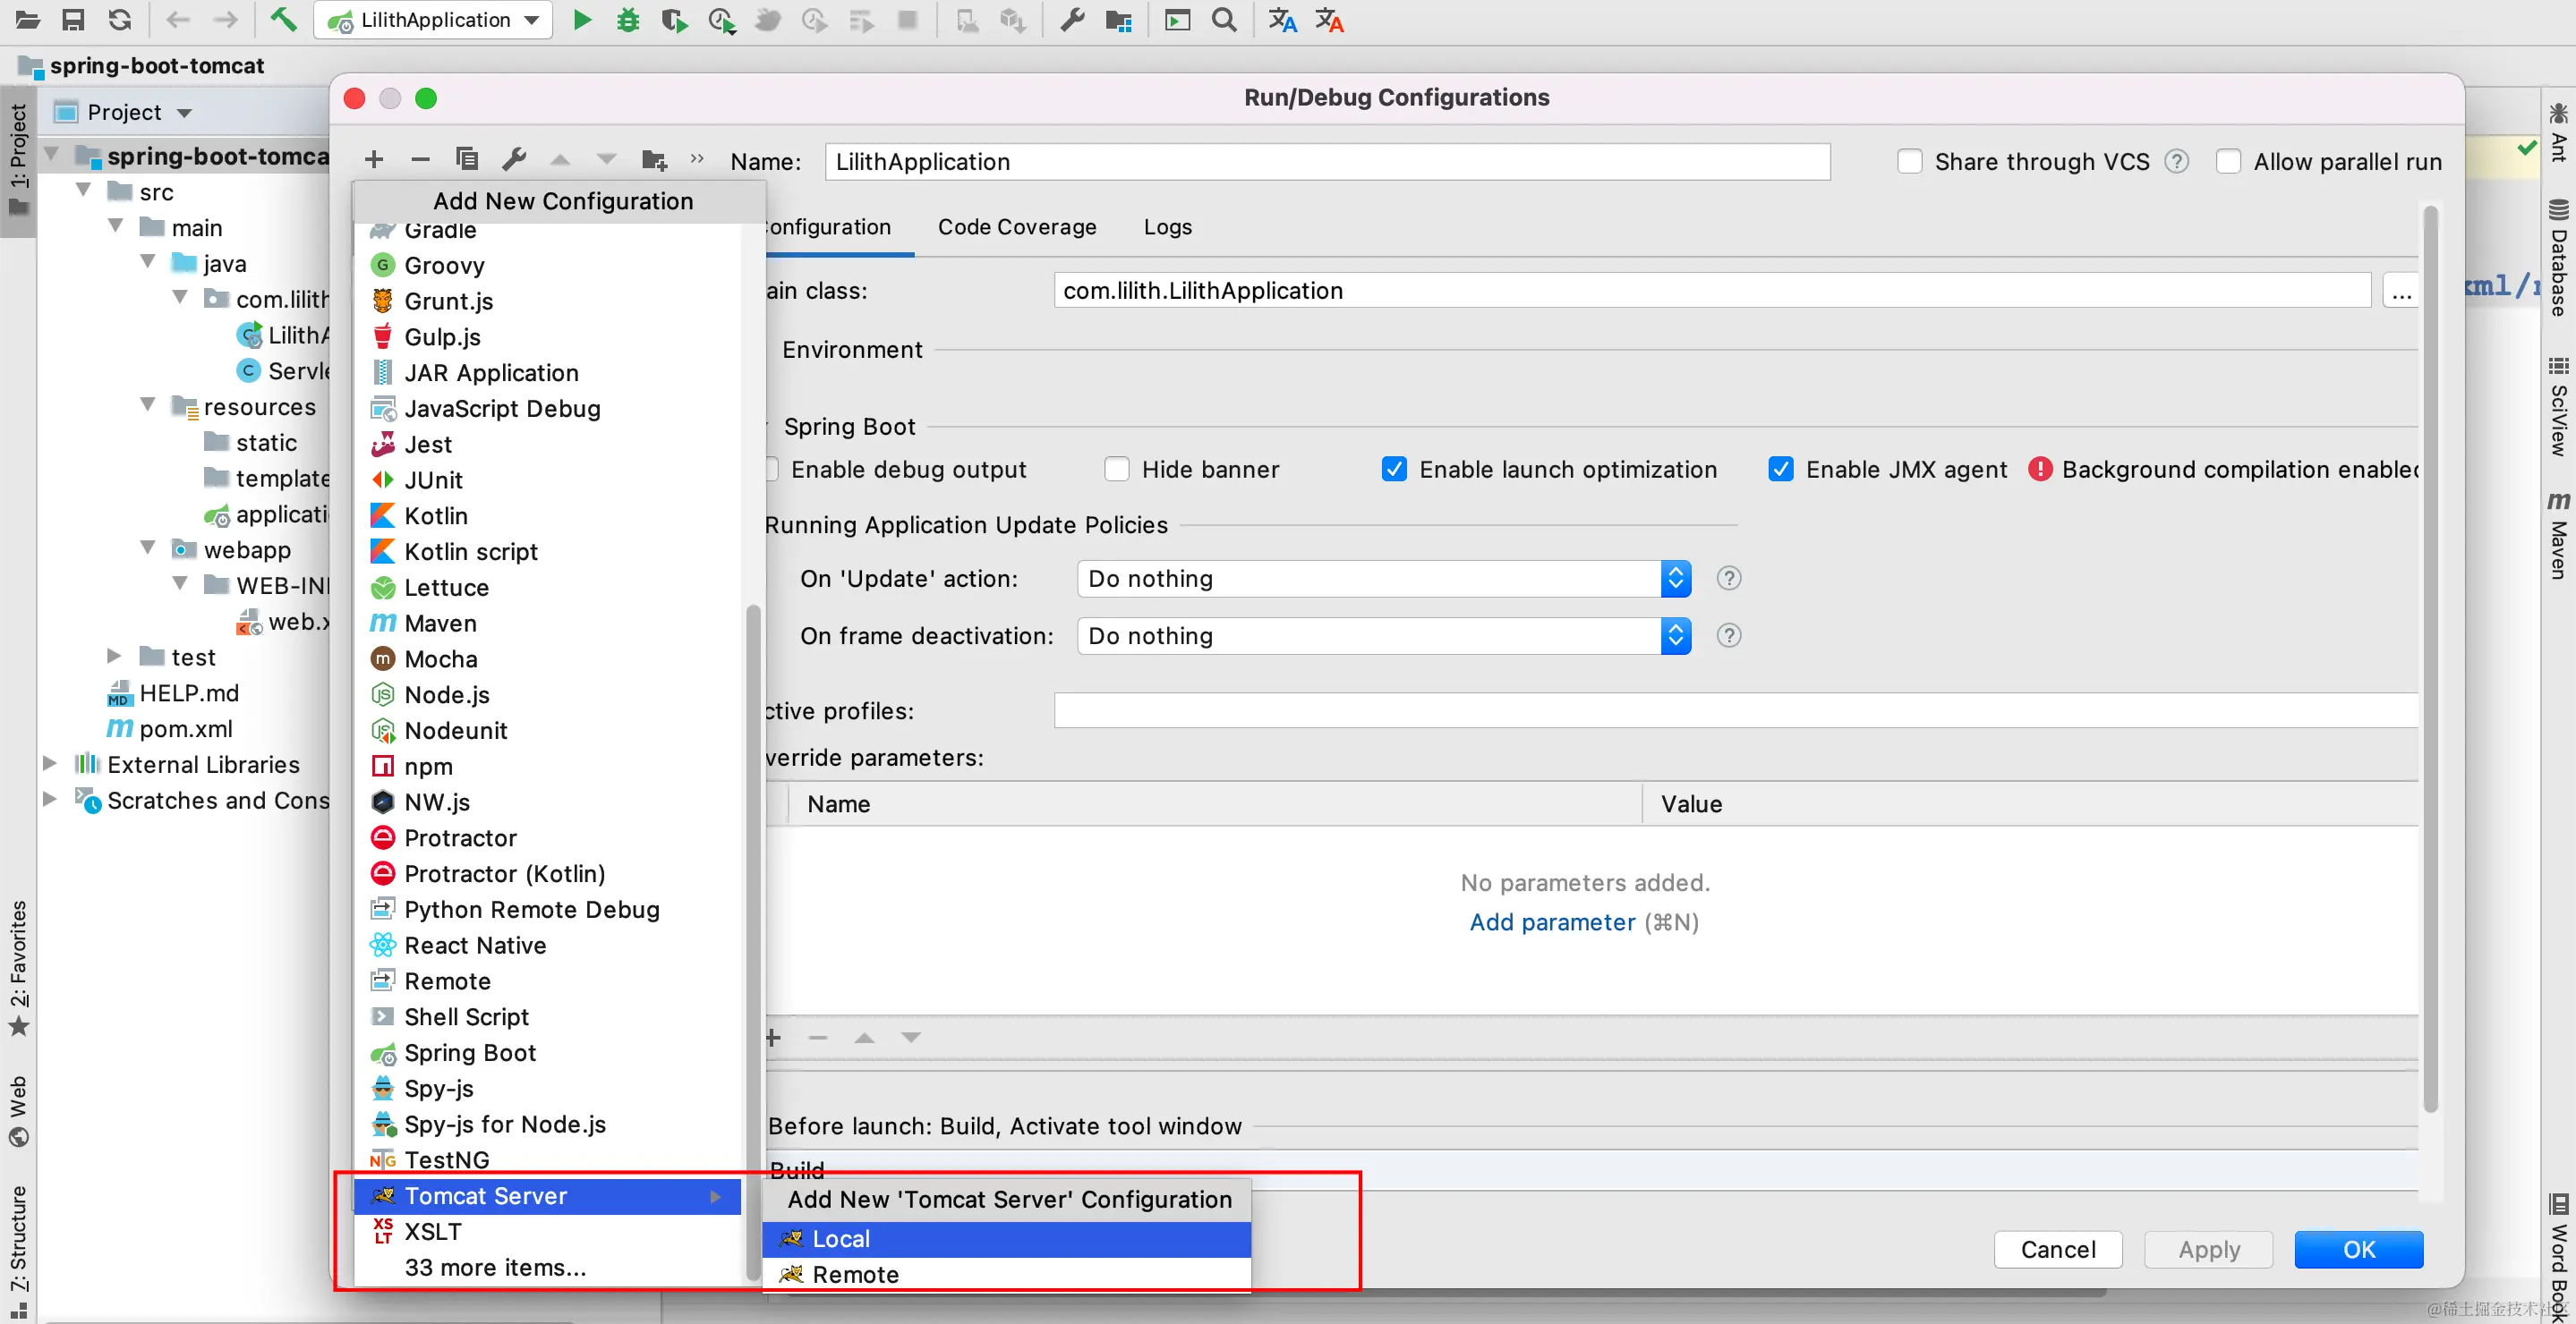Open the LilithApplication run configuration dropdown
The width and height of the screenshot is (2576, 1324).
pyautogui.click(x=434, y=20)
